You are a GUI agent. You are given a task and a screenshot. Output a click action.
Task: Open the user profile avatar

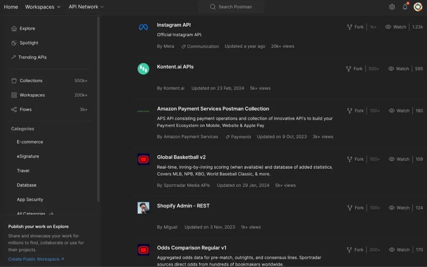tap(418, 7)
